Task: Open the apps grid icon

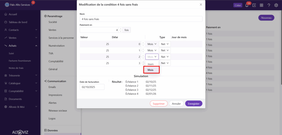Action: pyautogui.click(x=261, y=5)
